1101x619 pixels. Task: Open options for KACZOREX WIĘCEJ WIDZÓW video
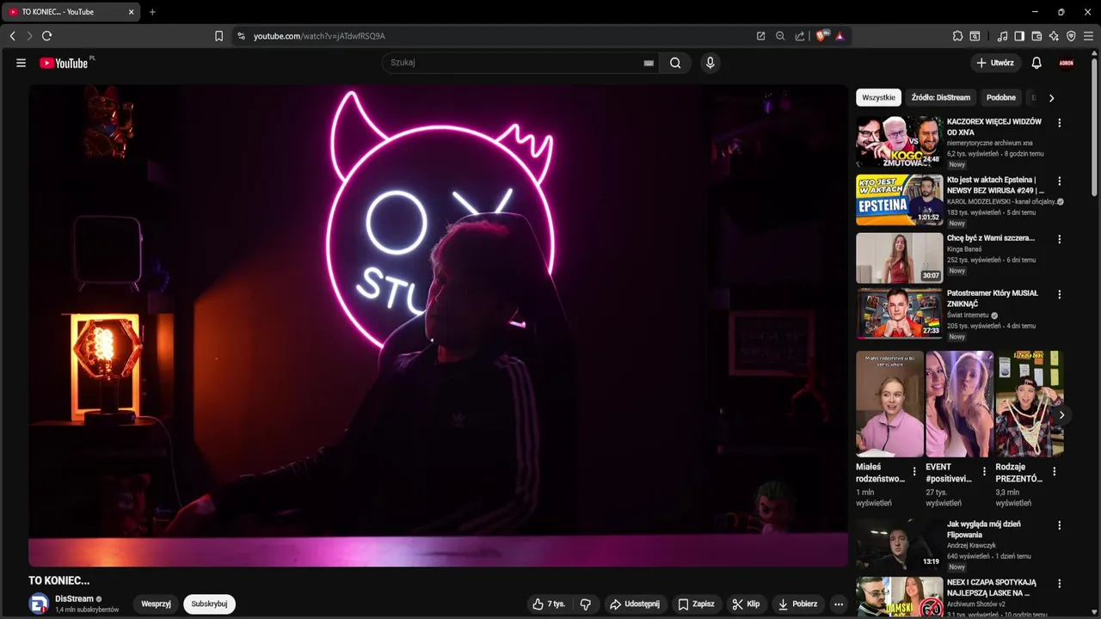point(1059,123)
